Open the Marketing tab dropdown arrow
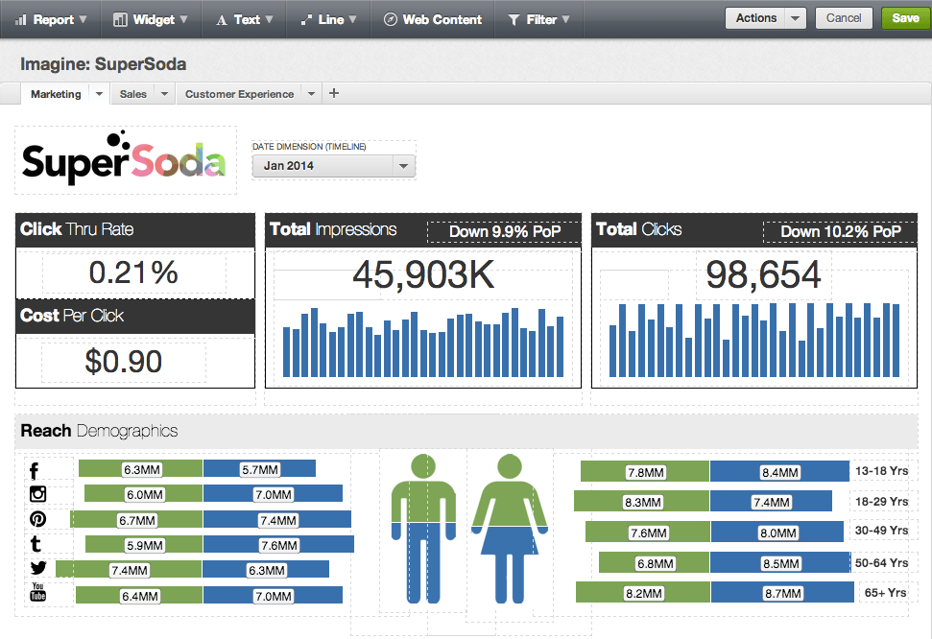932x639 pixels. click(x=99, y=94)
